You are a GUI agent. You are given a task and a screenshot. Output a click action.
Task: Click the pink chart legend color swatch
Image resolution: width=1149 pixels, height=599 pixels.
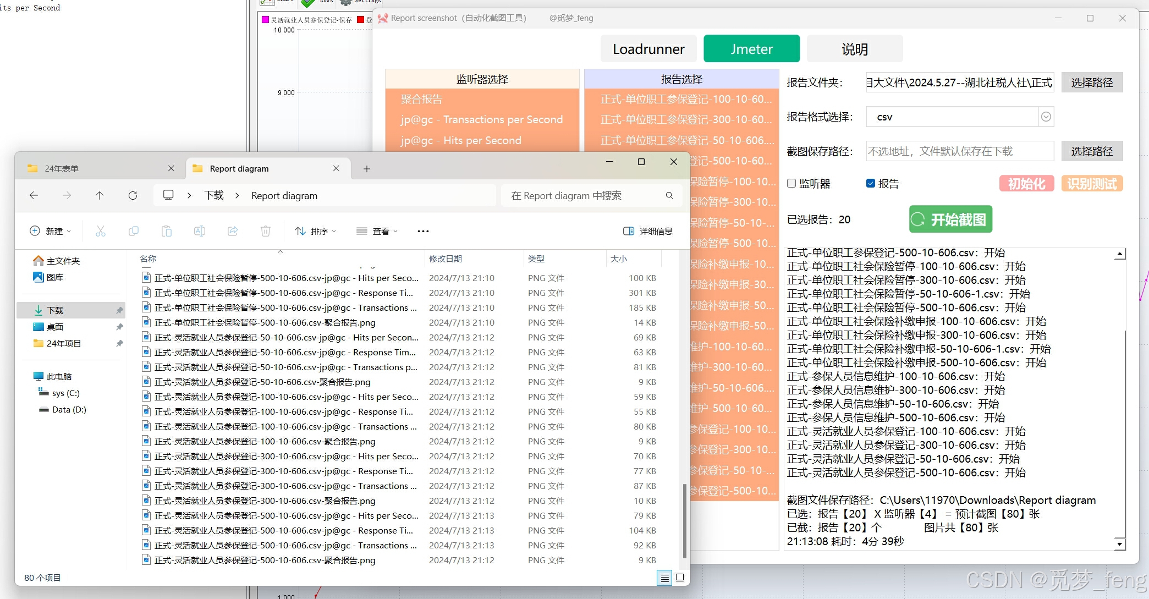click(x=266, y=20)
